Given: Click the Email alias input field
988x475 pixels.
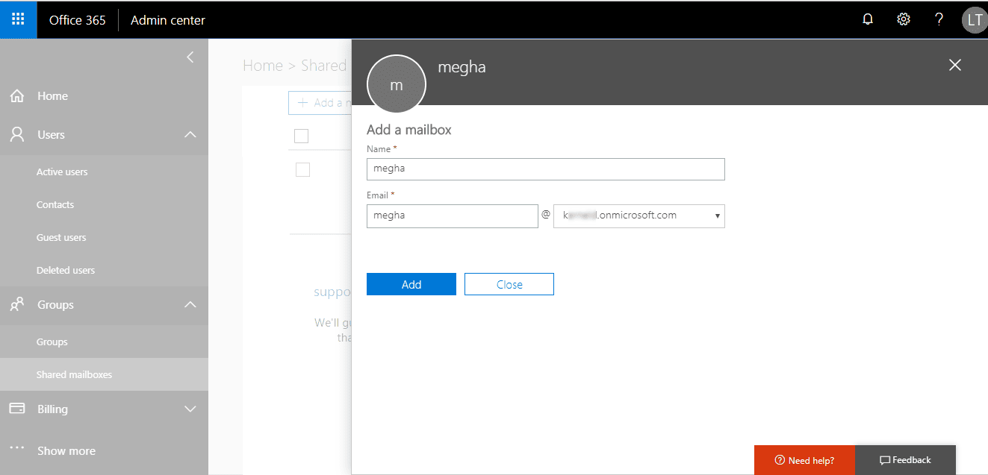Looking at the screenshot, I should [x=453, y=216].
